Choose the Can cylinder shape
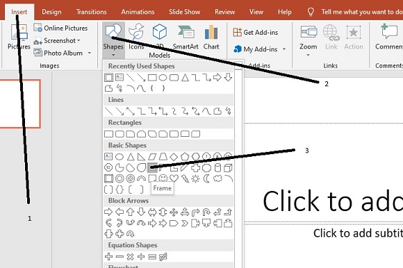403x268 pixels. click(217, 168)
